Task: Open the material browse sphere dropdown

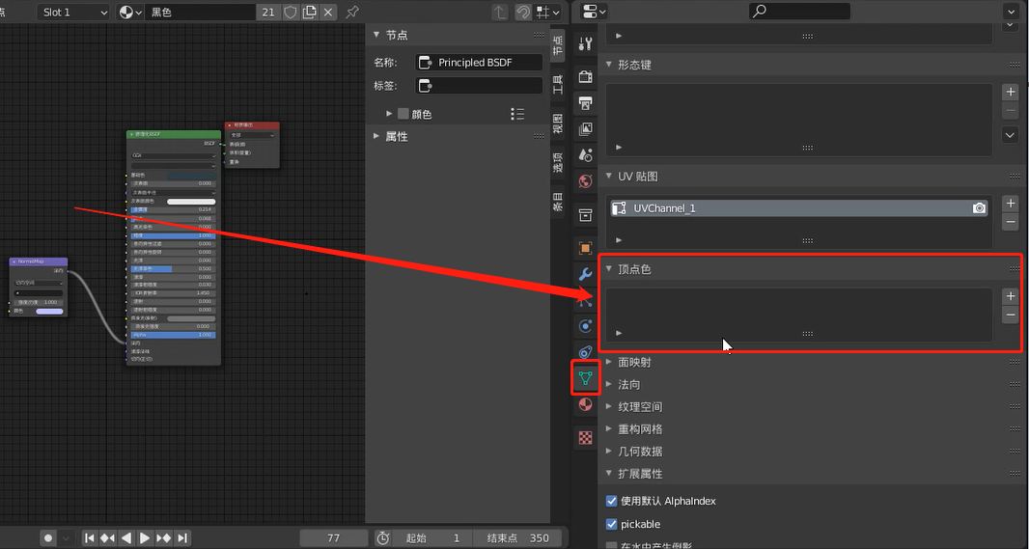Action: pos(130,12)
